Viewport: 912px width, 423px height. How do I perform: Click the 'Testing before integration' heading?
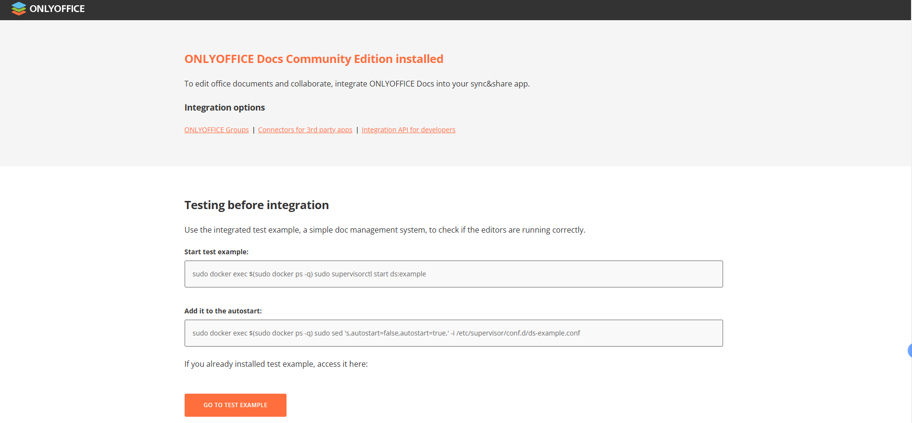(257, 205)
